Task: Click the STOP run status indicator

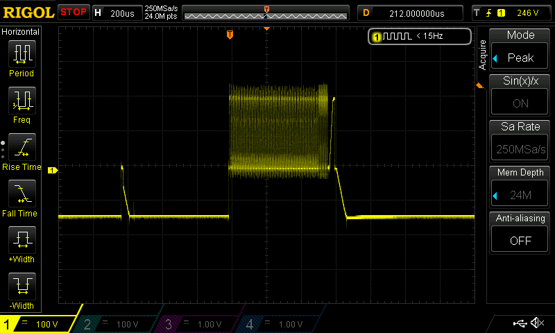Action: [x=74, y=12]
